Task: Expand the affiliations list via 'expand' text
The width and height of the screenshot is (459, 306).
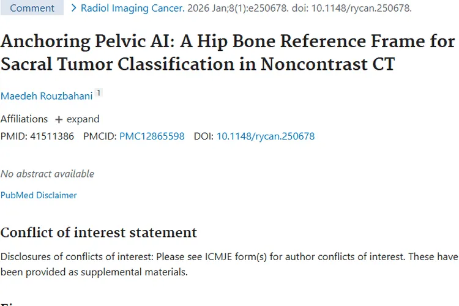Action: click(83, 119)
